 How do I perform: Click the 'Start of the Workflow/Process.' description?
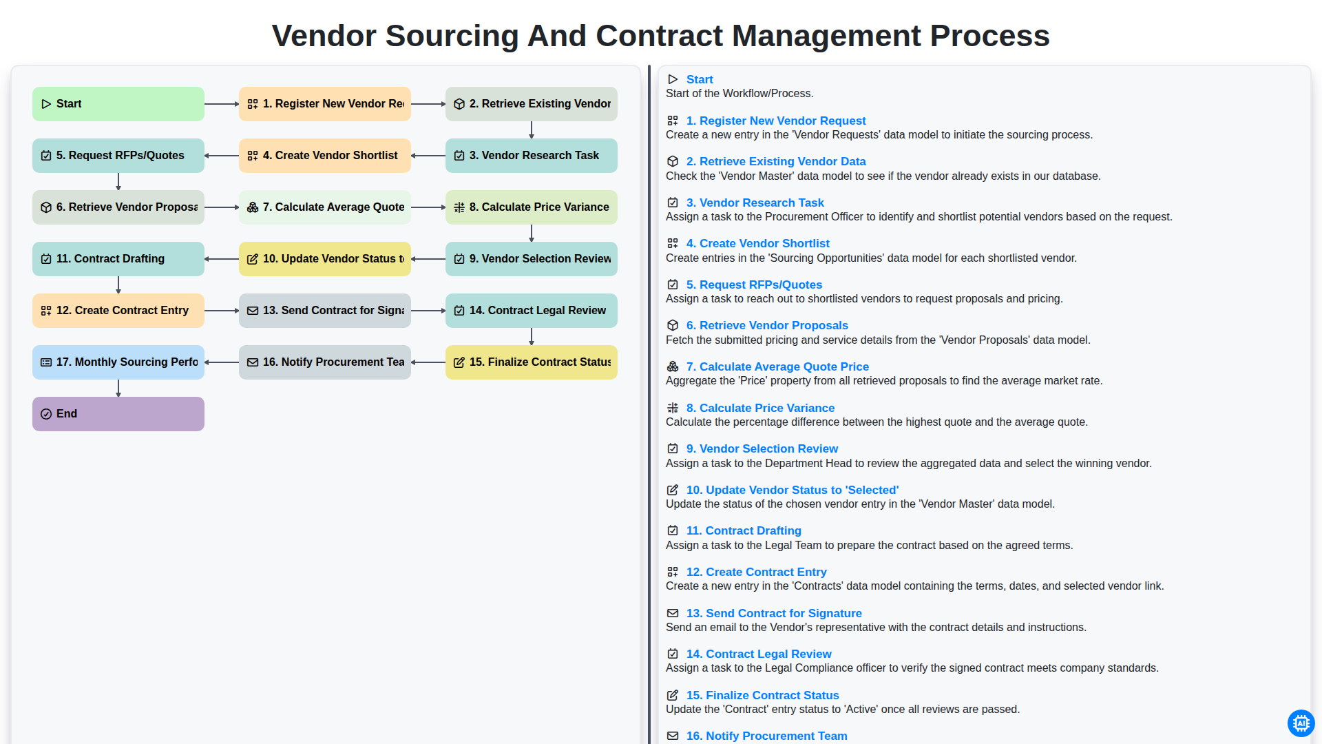pyautogui.click(x=739, y=94)
